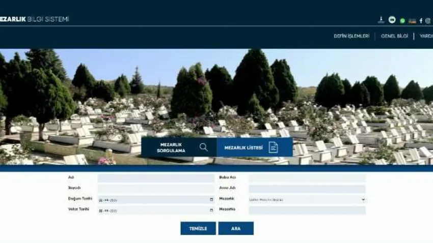Click the Soyadı surname input field
Viewport: 433px width, 243px height.
pos(156,189)
